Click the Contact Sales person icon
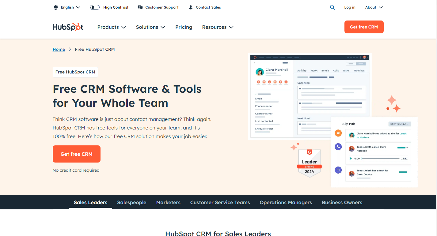 tap(191, 7)
